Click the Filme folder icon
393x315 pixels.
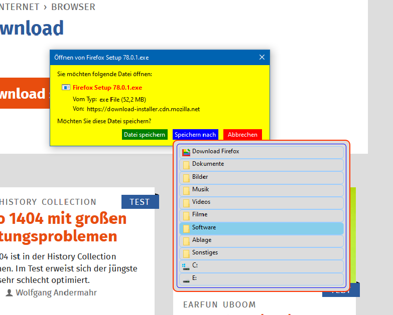(186, 216)
